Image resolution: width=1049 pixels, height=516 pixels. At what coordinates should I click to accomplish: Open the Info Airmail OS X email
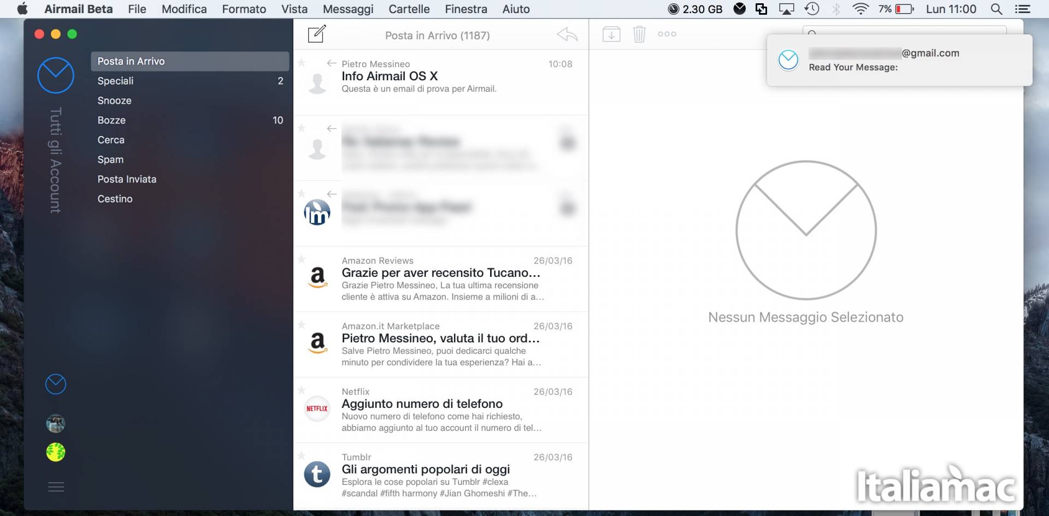(x=441, y=82)
